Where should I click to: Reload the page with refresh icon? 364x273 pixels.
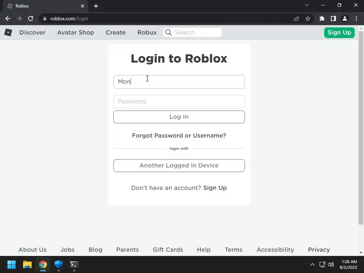tap(31, 18)
